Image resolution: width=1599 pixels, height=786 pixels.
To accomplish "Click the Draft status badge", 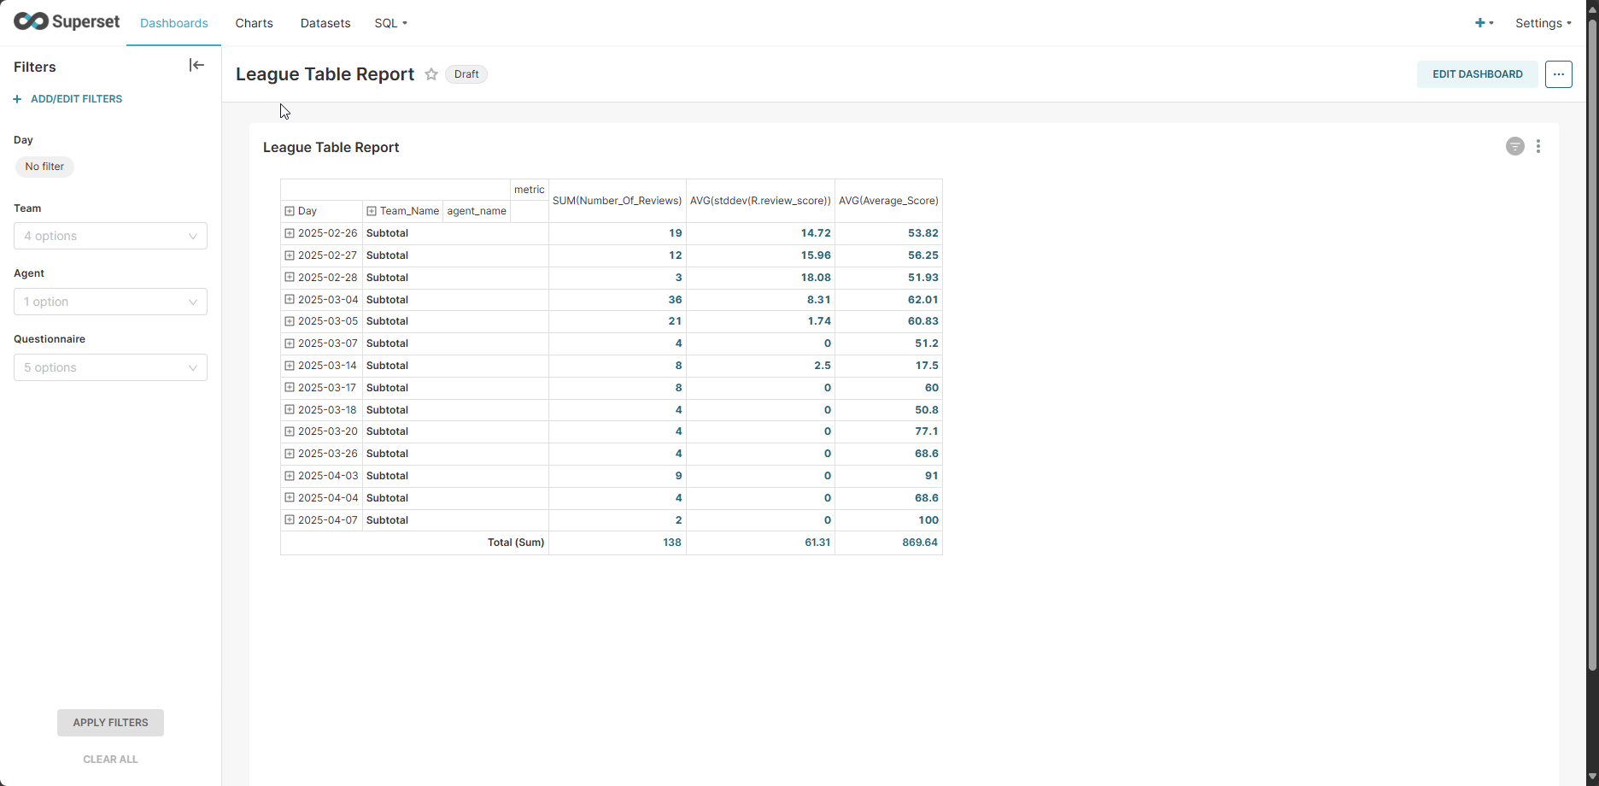I will pyautogui.click(x=466, y=74).
